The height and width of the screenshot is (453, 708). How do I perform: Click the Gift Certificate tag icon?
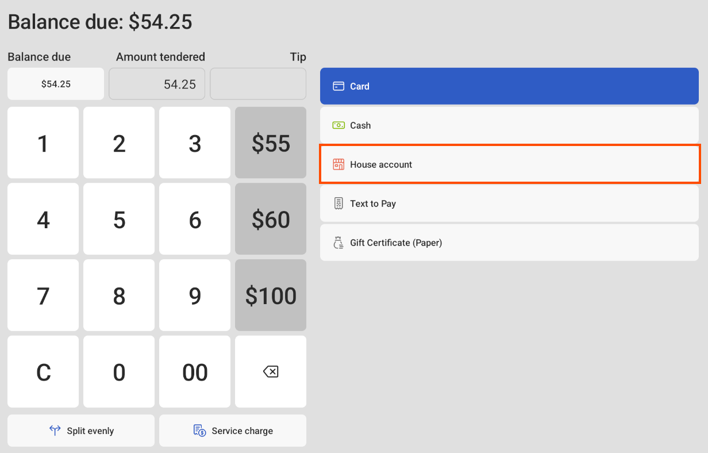tap(338, 242)
